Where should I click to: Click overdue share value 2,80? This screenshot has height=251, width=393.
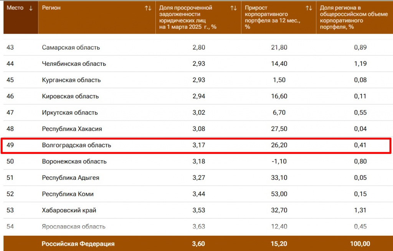tap(199, 47)
